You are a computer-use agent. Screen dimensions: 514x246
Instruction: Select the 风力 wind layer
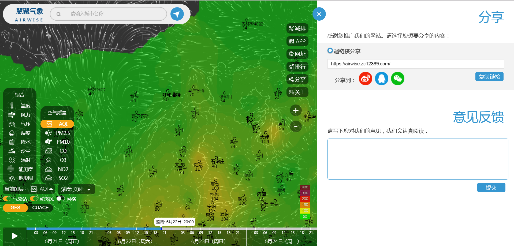pyautogui.click(x=20, y=115)
